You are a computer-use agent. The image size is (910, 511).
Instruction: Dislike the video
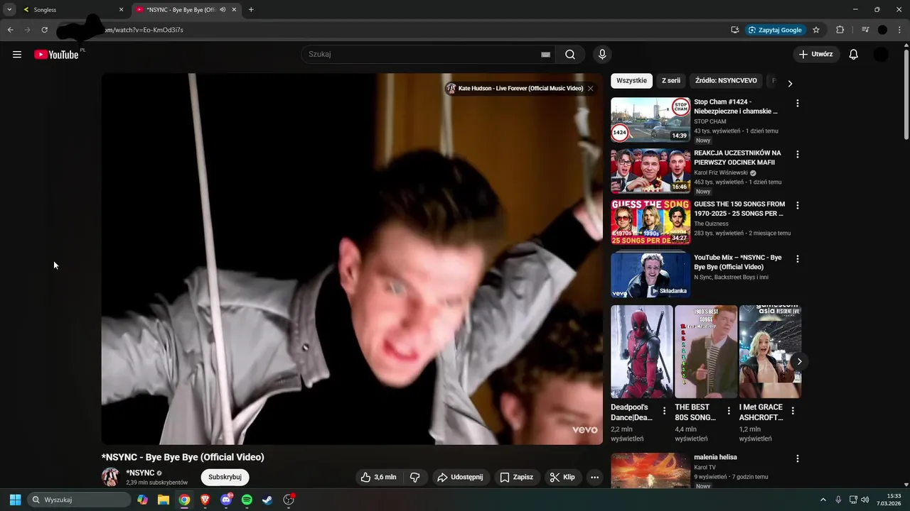tap(415, 478)
